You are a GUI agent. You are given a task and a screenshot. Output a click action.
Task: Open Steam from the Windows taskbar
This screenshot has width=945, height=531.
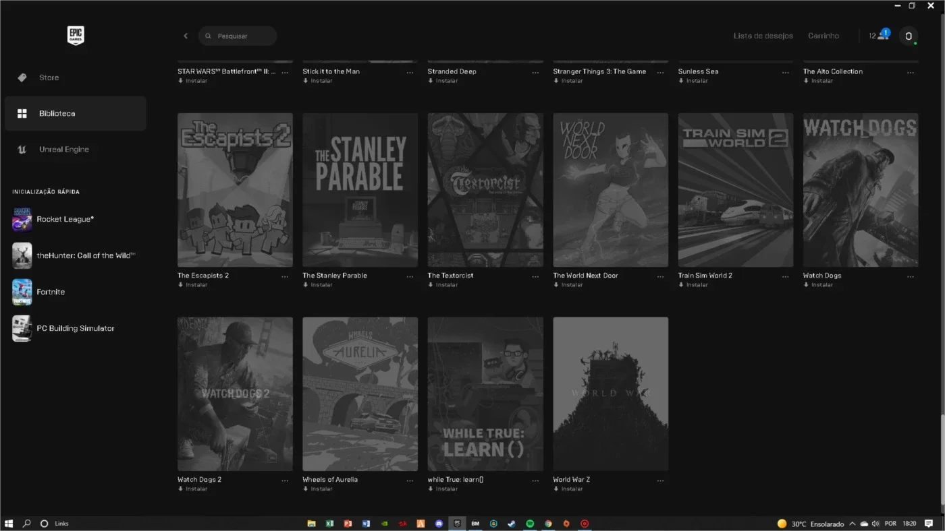[x=512, y=524]
